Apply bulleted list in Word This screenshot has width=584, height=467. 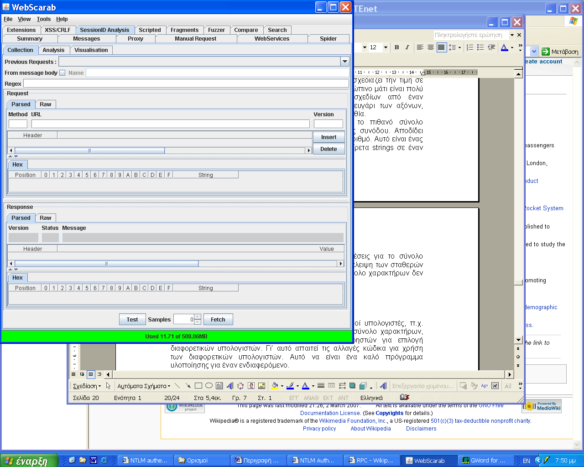coord(480,47)
